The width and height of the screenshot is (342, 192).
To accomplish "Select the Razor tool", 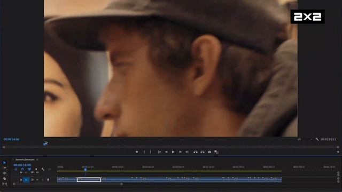I will click(x=5, y=179).
